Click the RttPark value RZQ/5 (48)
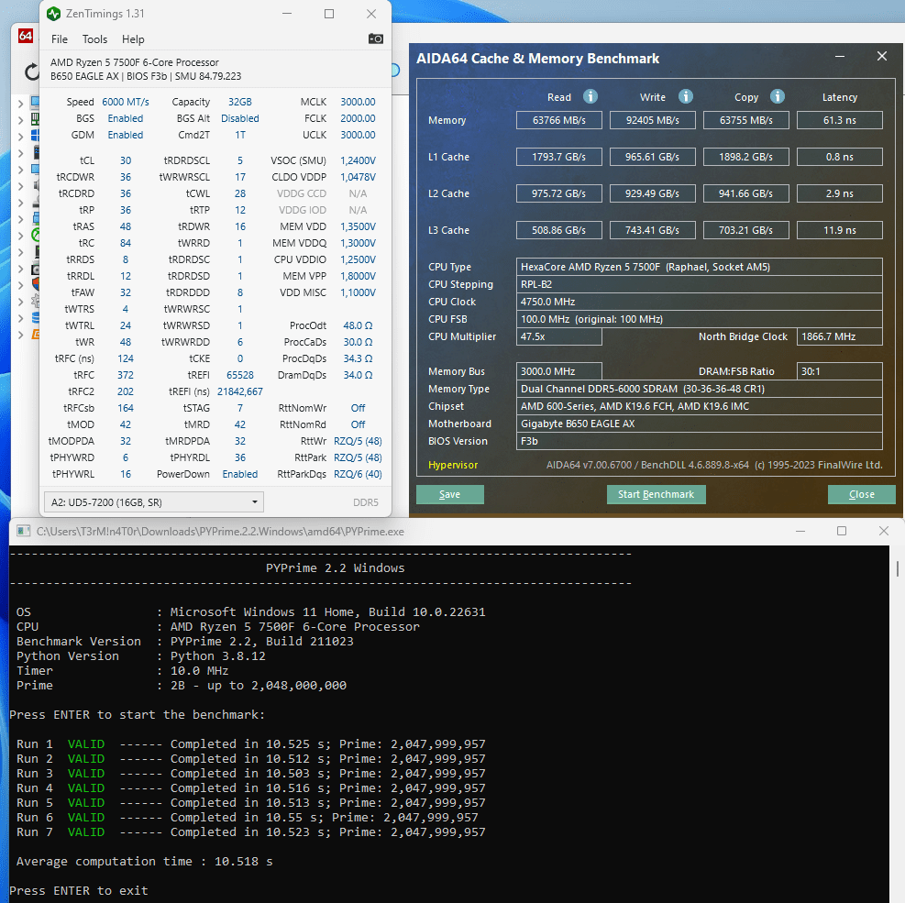This screenshot has height=903, width=905. 358,457
